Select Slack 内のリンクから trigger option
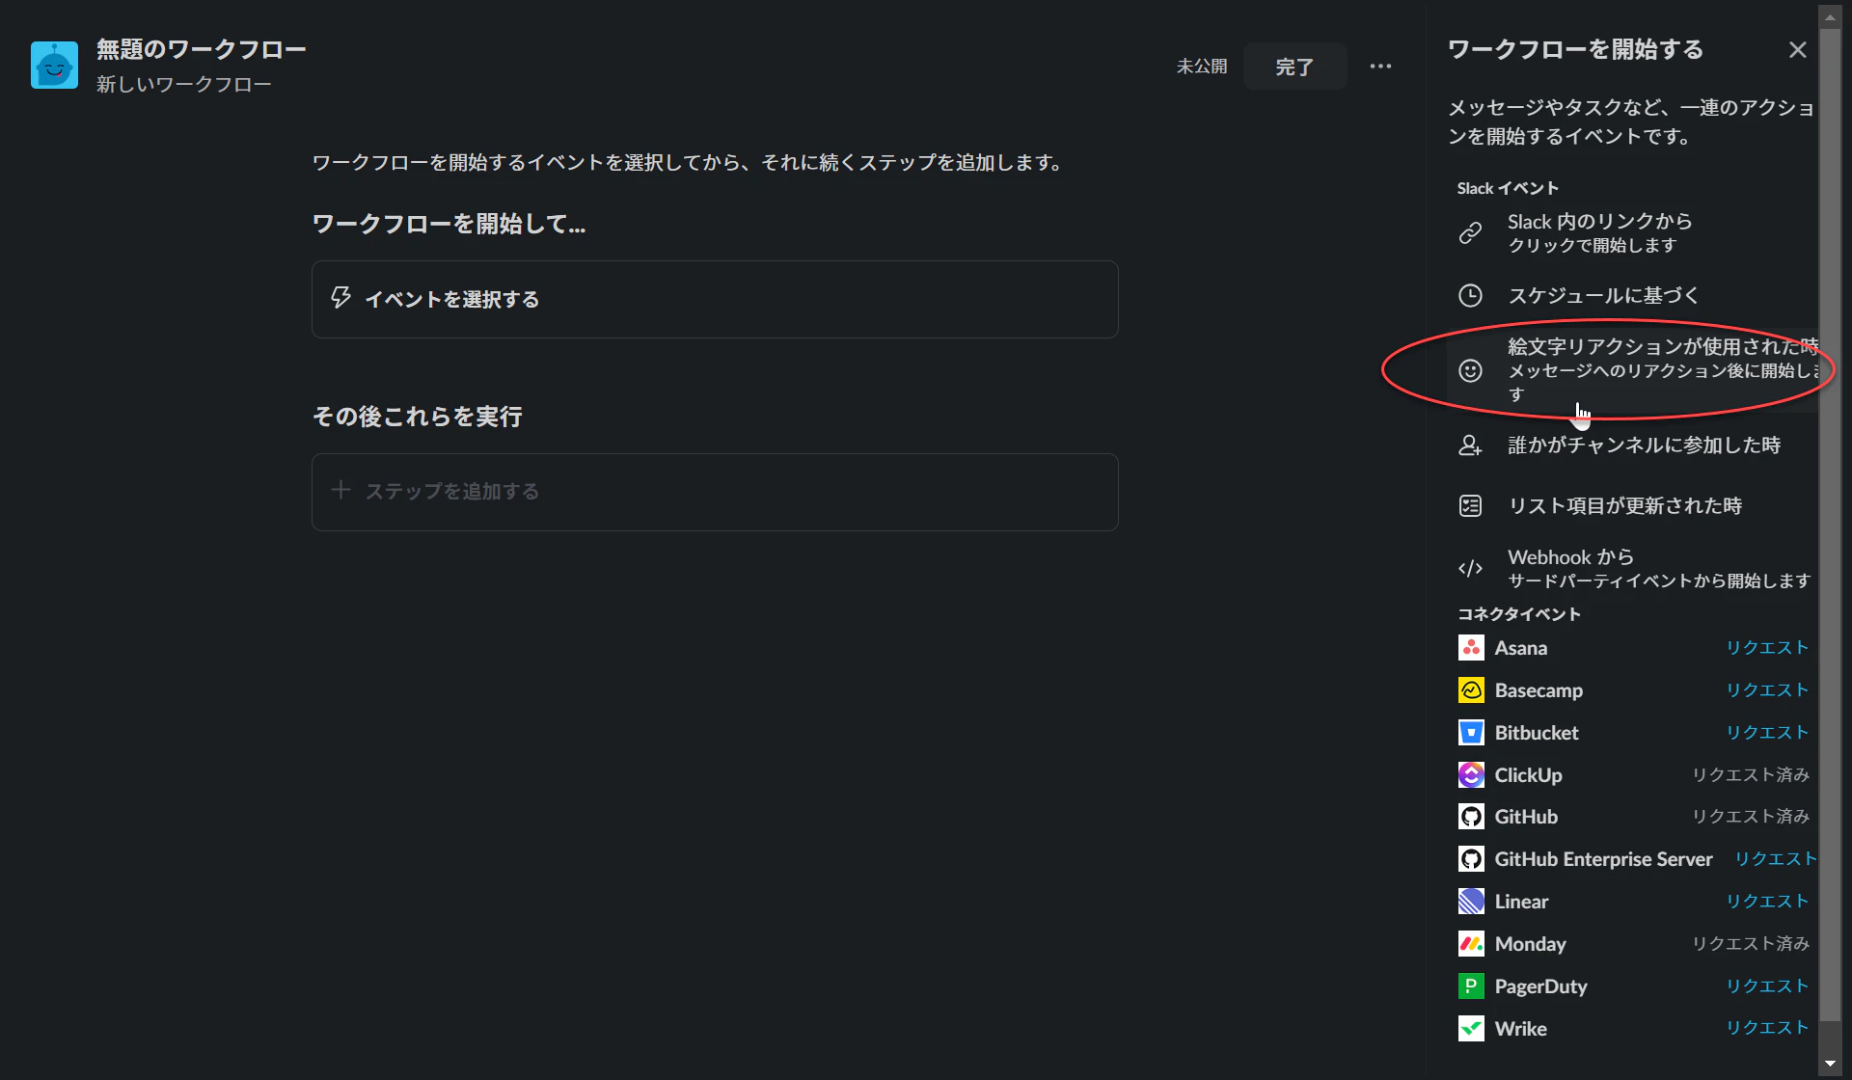The height and width of the screenshot is (1080, 1852). coord(1632,232)
